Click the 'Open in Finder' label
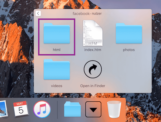Screen dimensions: 161x122 pyautogui.click(x=93, y=86)
